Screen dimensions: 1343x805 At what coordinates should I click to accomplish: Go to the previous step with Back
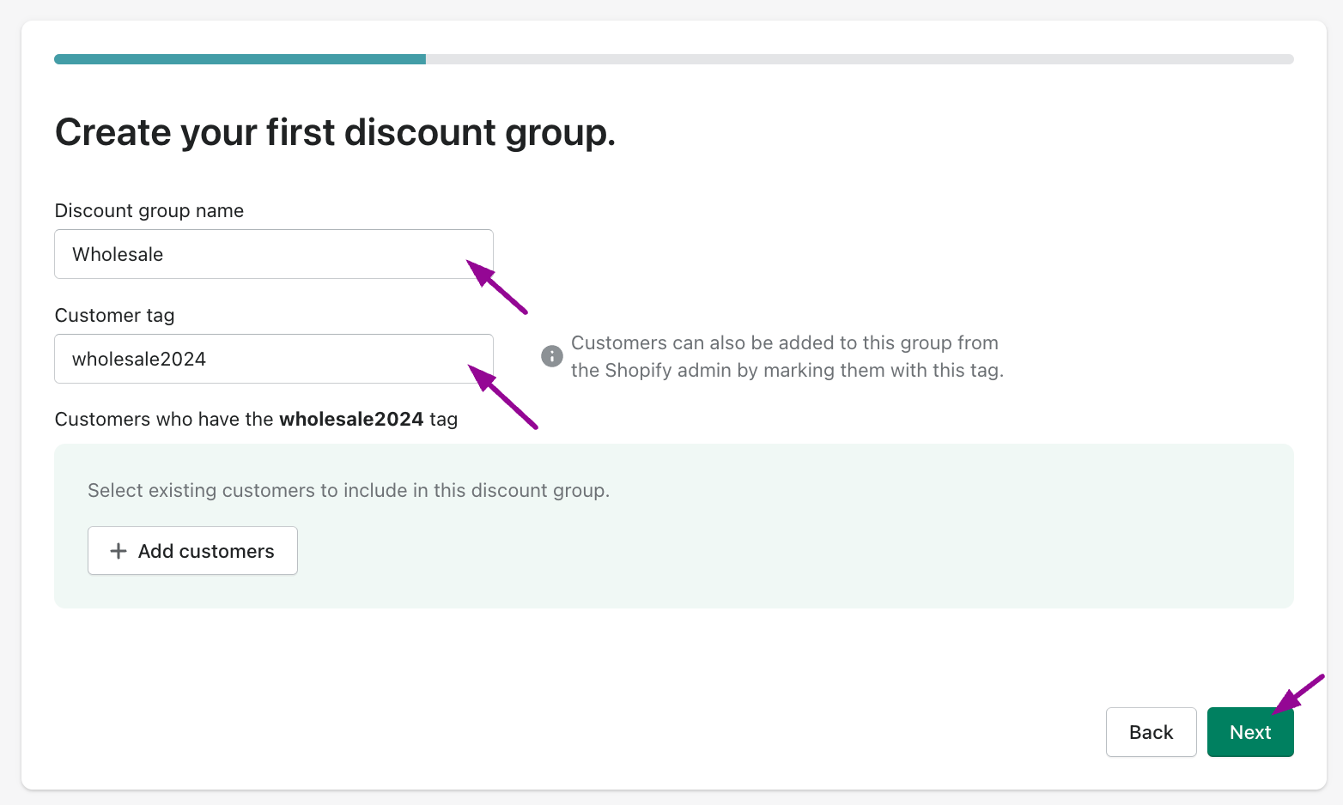(1151, 732)
